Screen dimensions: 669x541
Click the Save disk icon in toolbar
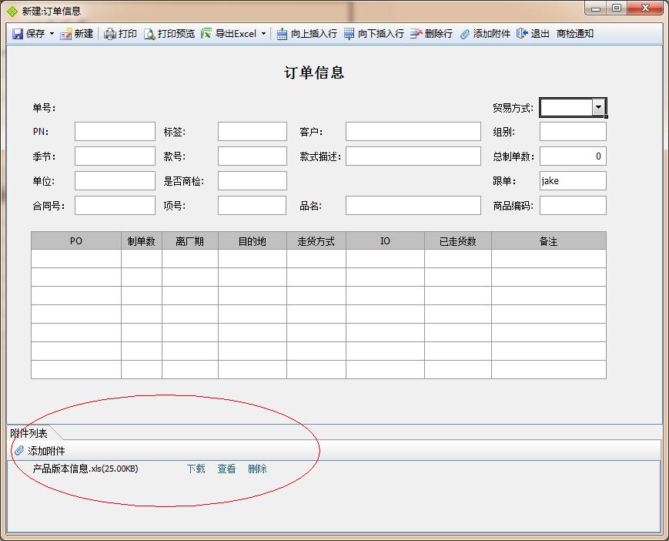point(18,34)
